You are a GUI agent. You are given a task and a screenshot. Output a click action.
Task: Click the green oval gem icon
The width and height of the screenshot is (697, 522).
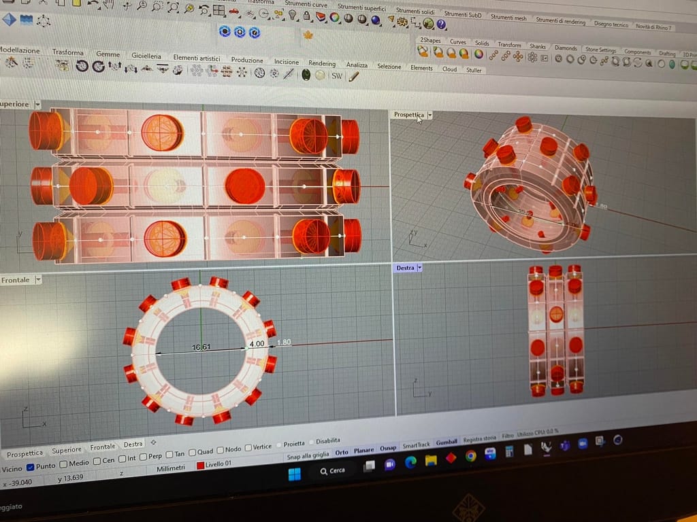pos(306,75)
